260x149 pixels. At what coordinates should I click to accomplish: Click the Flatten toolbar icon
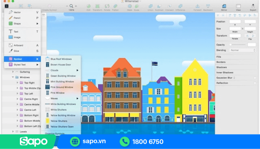coord(115,6)
